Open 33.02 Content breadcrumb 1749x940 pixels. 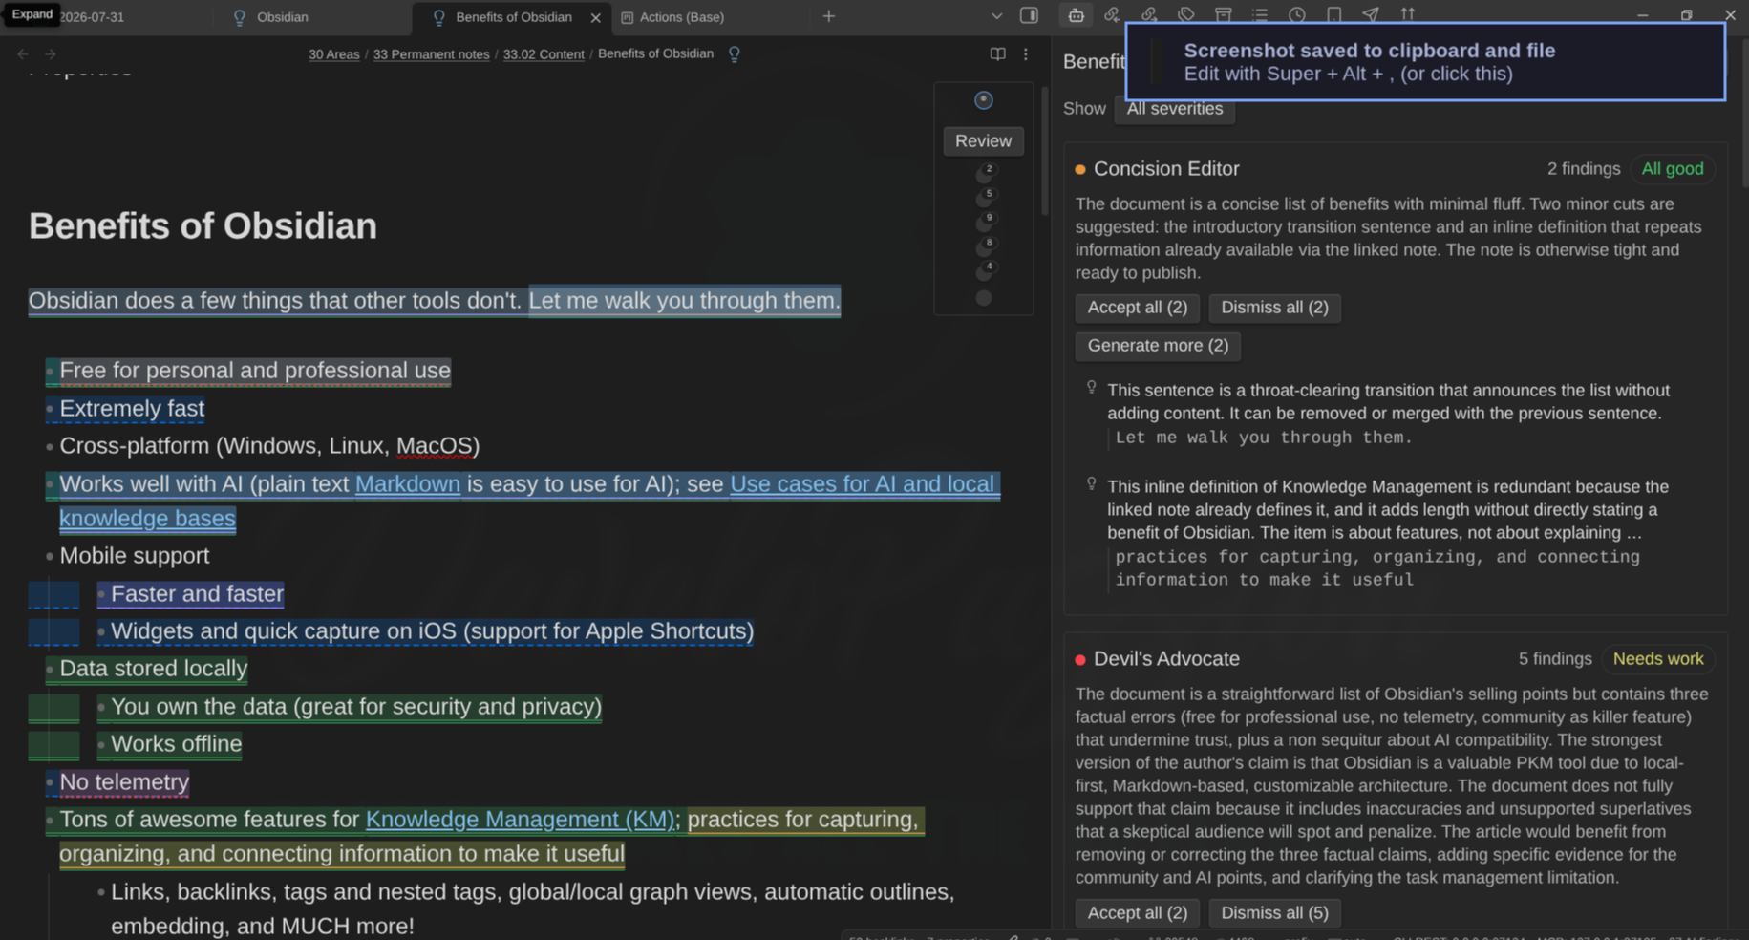click(x=544, y=54)
